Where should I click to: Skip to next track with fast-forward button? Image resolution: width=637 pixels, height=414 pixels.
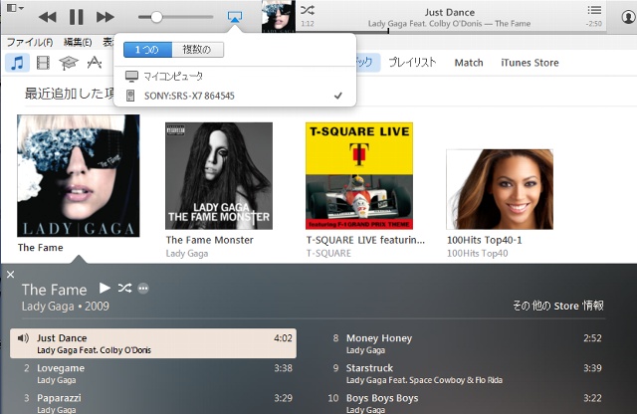105,17
